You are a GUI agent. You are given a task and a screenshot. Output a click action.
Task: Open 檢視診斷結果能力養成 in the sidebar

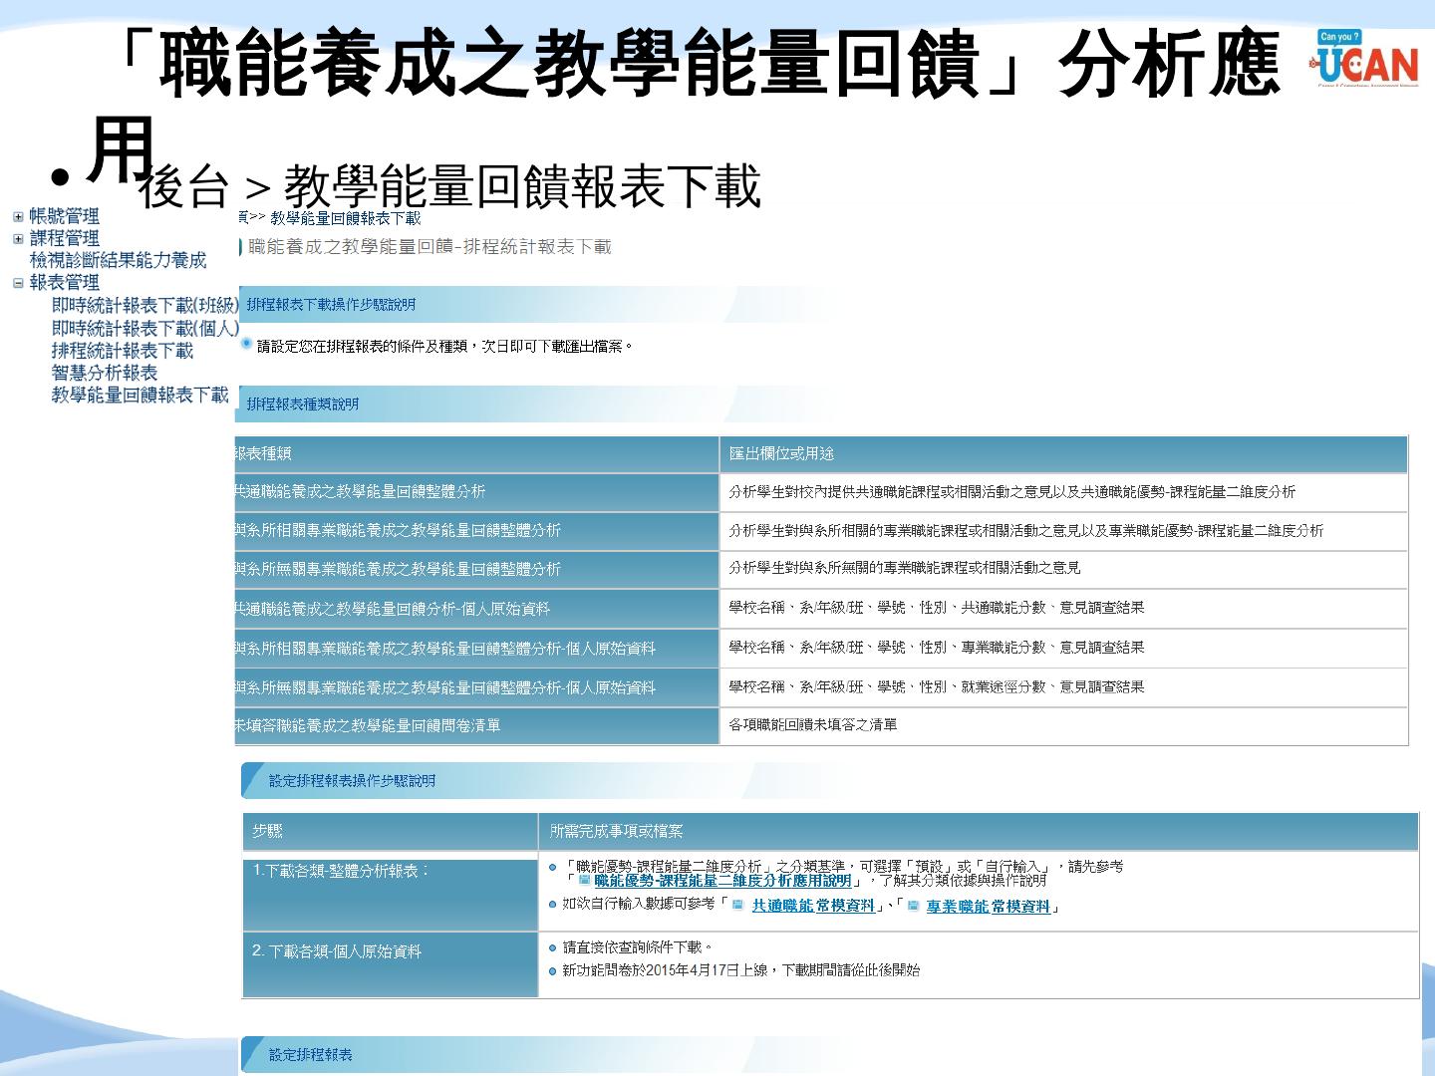coord(118,260)
